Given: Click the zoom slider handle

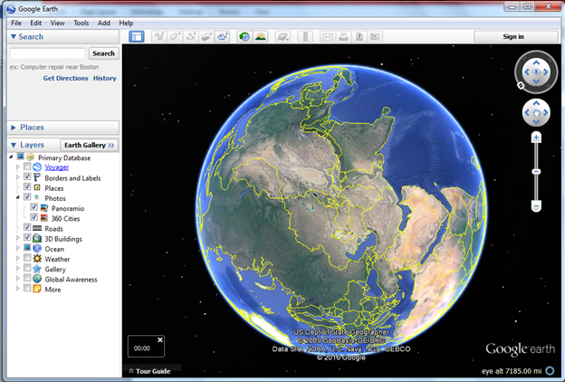Looking at the screenshot, I should [537, 172].
